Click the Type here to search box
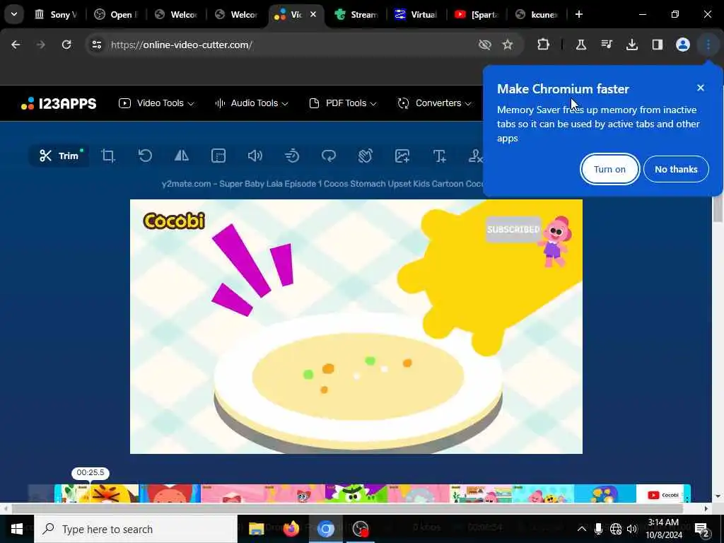This screenshot has height=543, width=724. 136,529
